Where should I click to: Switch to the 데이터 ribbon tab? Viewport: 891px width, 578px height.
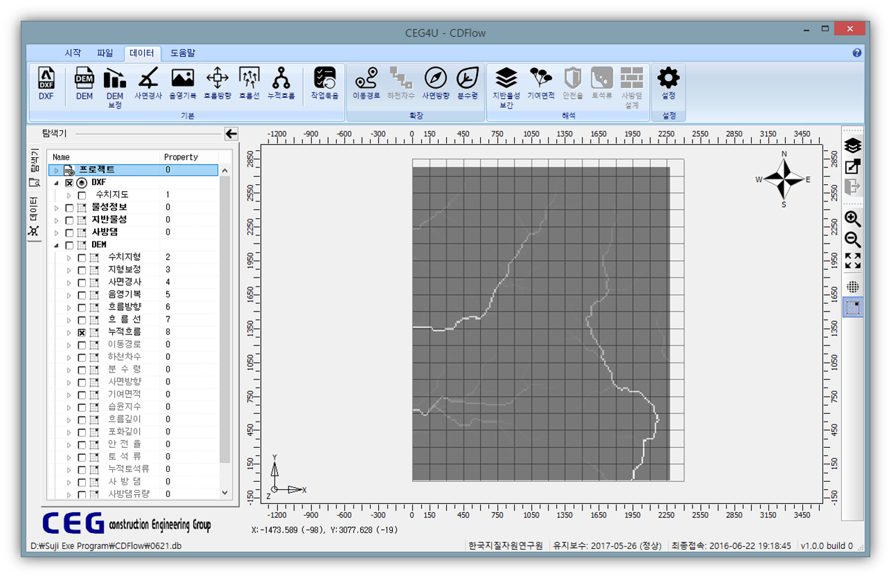coord(142,53)
